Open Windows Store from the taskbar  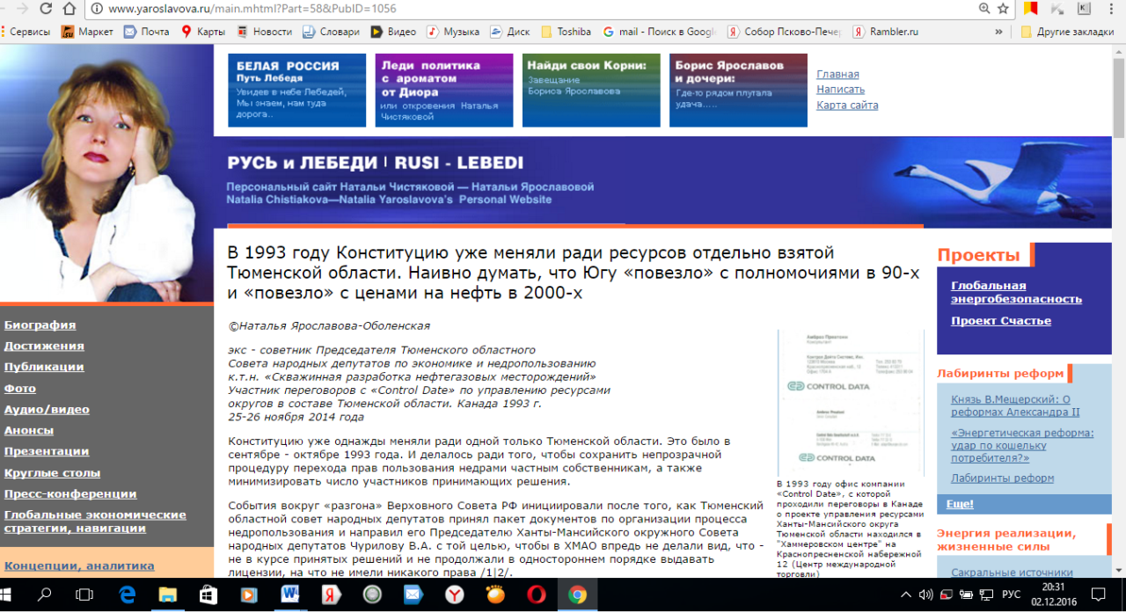coord(208,595)
